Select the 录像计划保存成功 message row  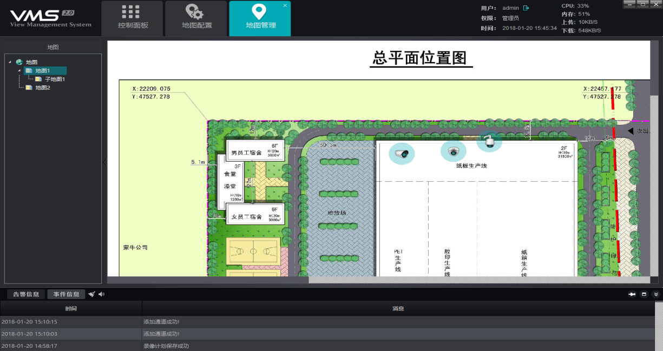[327, 346]
